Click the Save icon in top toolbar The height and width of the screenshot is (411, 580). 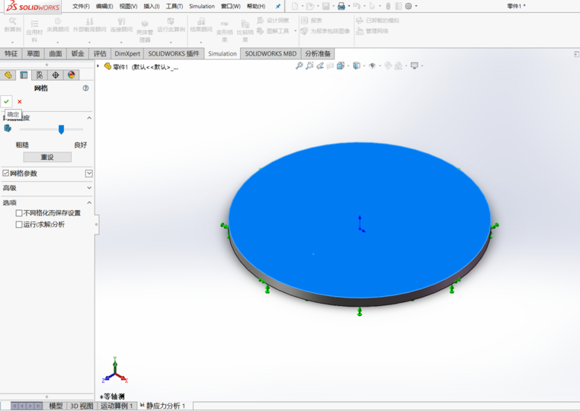coord(326,6)
